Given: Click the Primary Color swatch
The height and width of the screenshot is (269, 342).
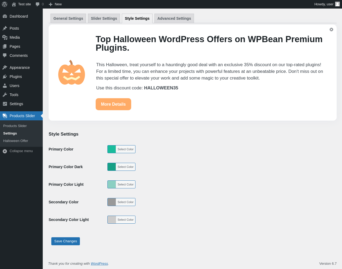Looking at the screenshot, I should 112,149.
